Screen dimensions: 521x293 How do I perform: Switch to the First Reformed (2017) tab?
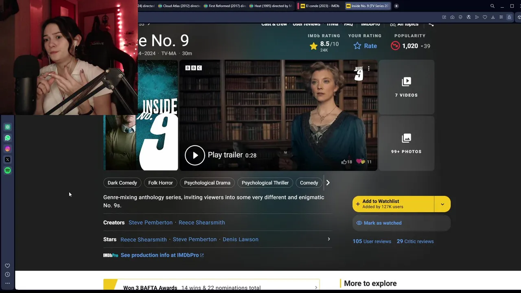(225, 6)
